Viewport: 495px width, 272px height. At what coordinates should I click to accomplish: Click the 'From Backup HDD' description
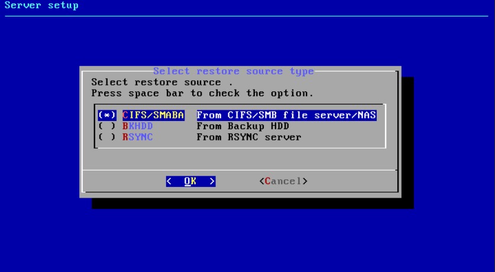pyautogui.click(x=242, y=126)
